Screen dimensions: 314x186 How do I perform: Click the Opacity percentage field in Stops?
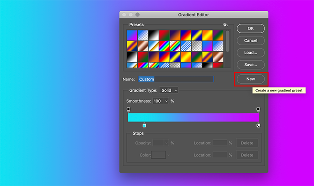(x=158, y=143)
